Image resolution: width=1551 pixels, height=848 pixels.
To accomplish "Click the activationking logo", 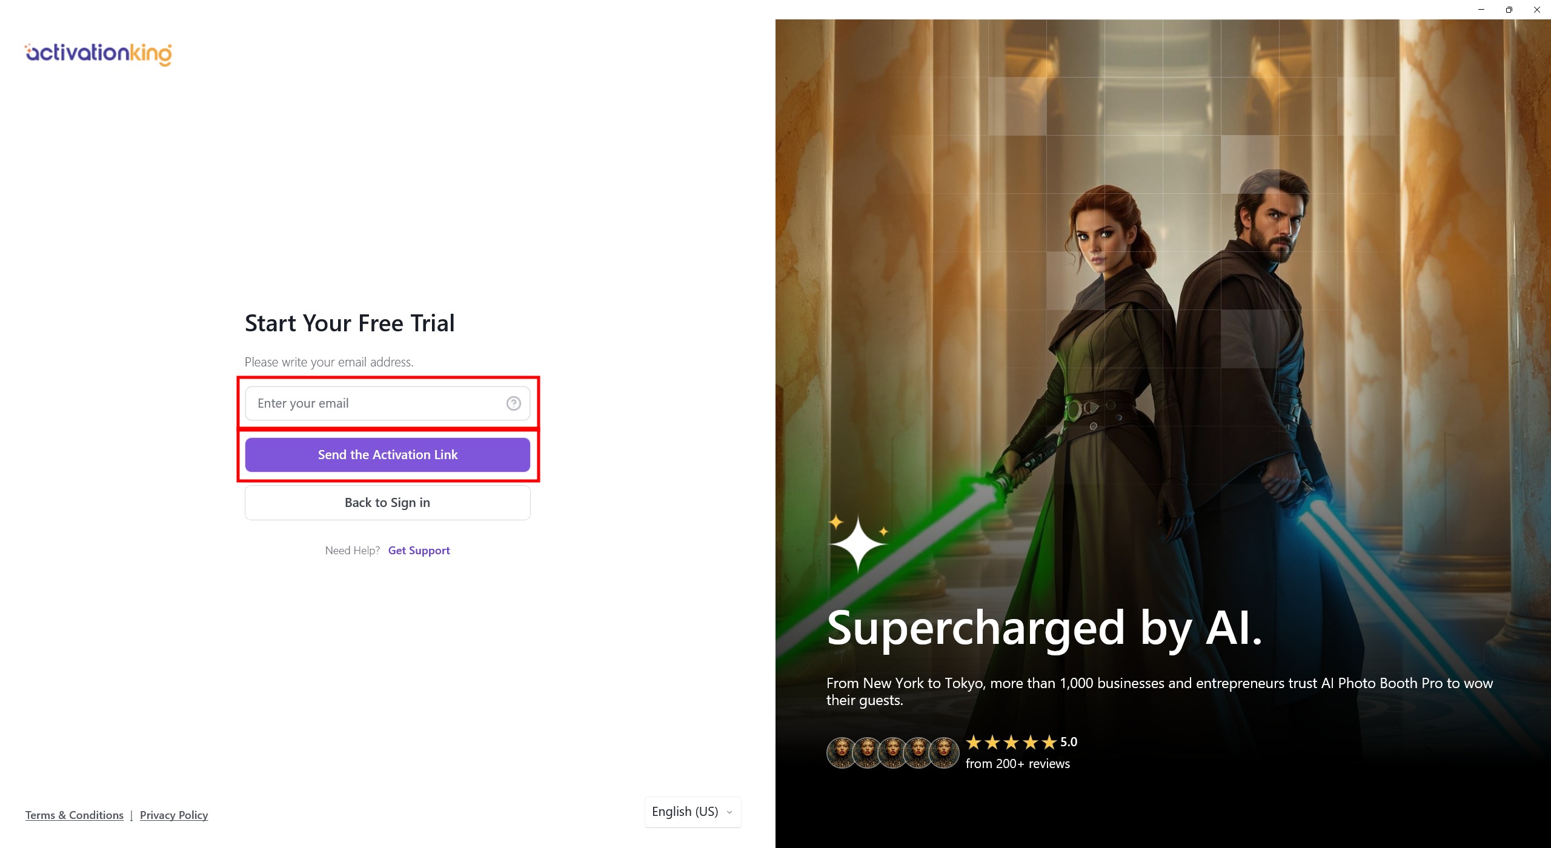I will [98, 53].
